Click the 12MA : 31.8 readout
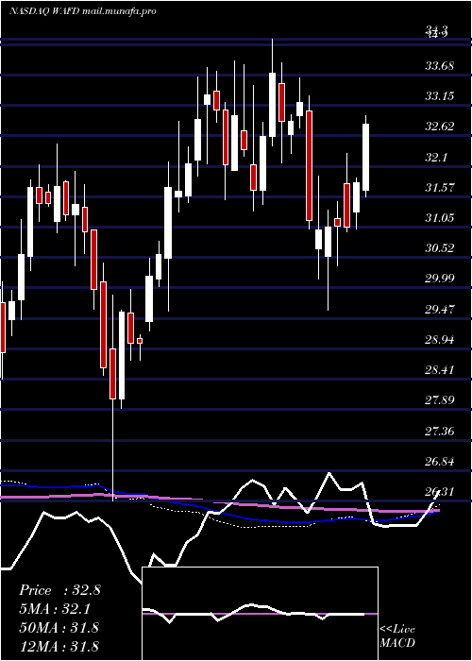472x661 pixels. tap(59, 646)
